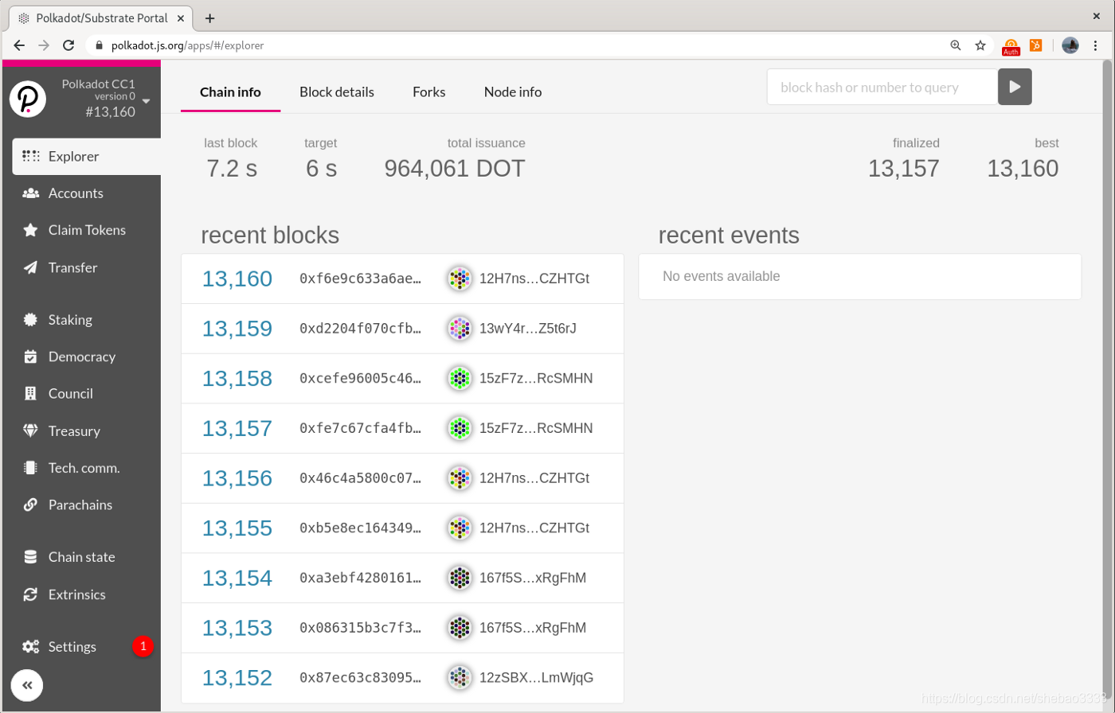Viewport: 1115px width, 713px height.
Task: Click dark identicon of block 13,154
Action: 459,578
